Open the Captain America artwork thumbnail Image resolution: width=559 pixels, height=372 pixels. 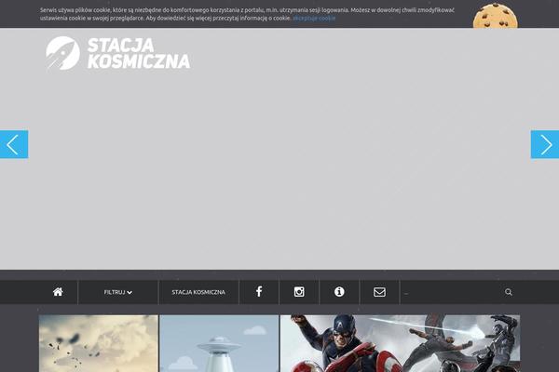[x=400, y=343]
